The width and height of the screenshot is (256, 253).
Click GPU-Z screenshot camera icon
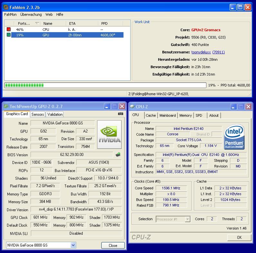tap(121, 114)
